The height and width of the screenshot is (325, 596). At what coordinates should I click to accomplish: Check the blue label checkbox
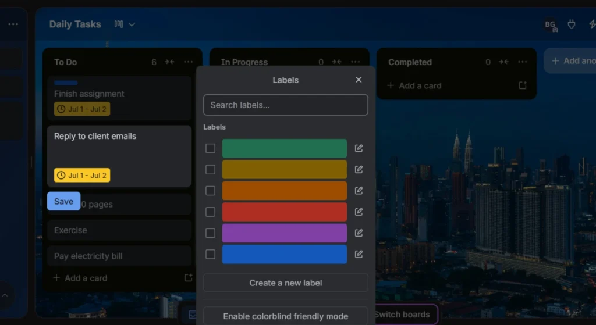coord(210,255)
